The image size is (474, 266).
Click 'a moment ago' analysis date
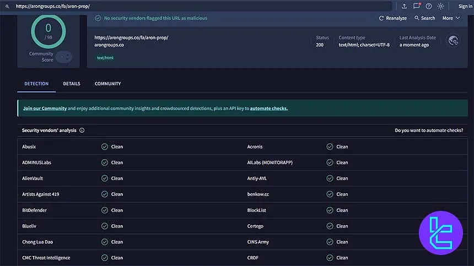click(x=414, y=45)
